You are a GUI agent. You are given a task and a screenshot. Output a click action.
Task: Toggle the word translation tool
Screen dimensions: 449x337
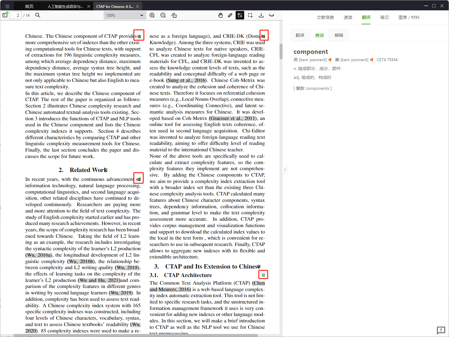click(x=240, y=15)
